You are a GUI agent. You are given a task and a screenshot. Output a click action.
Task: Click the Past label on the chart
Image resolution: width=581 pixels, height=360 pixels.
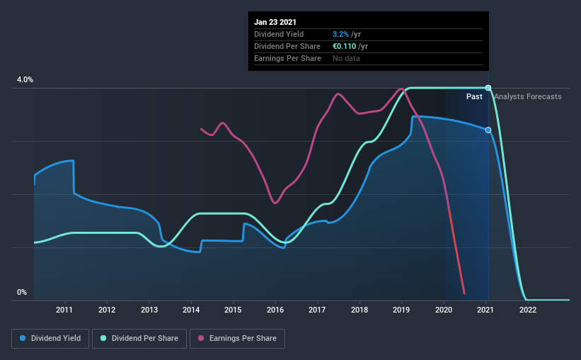click(x=474, y=96)
